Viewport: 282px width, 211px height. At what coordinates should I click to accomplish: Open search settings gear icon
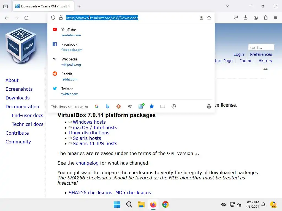(x=209, y=106)
